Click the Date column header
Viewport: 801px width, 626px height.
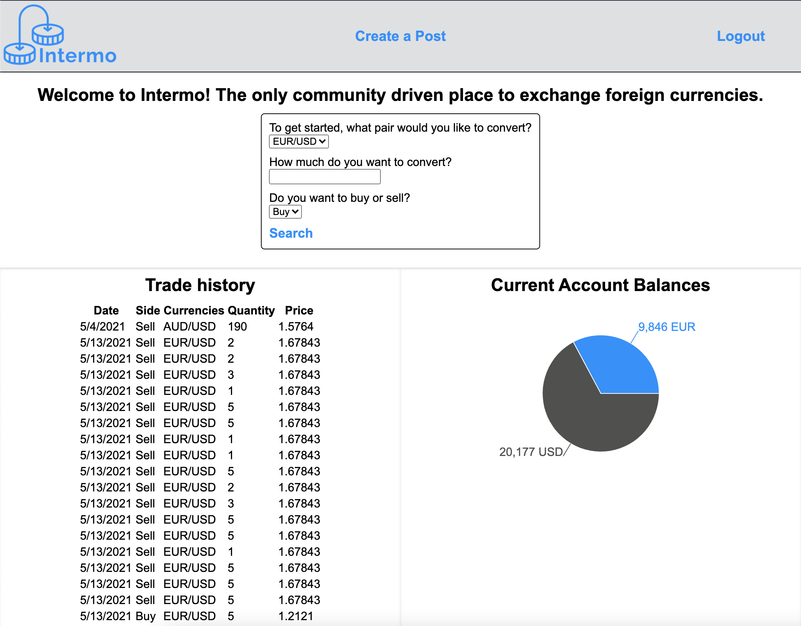(106, 310)
